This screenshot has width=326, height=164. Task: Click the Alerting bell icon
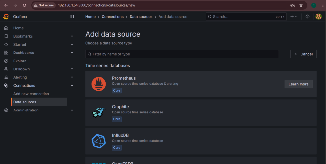coord(6,77)
